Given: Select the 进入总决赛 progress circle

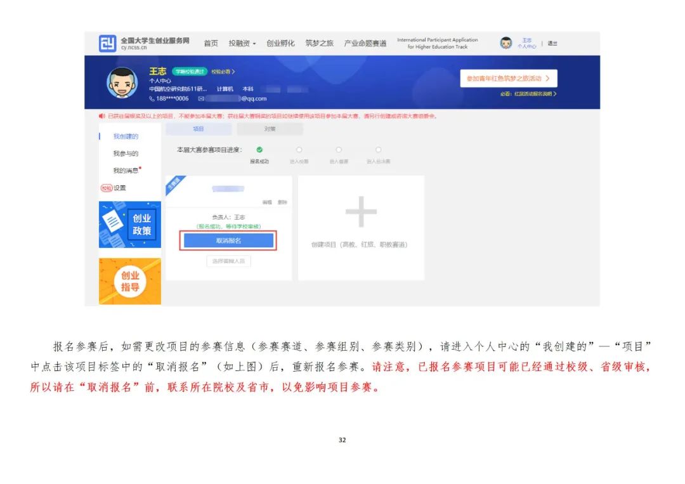Looking at the screenshot, I should (378, 150).
